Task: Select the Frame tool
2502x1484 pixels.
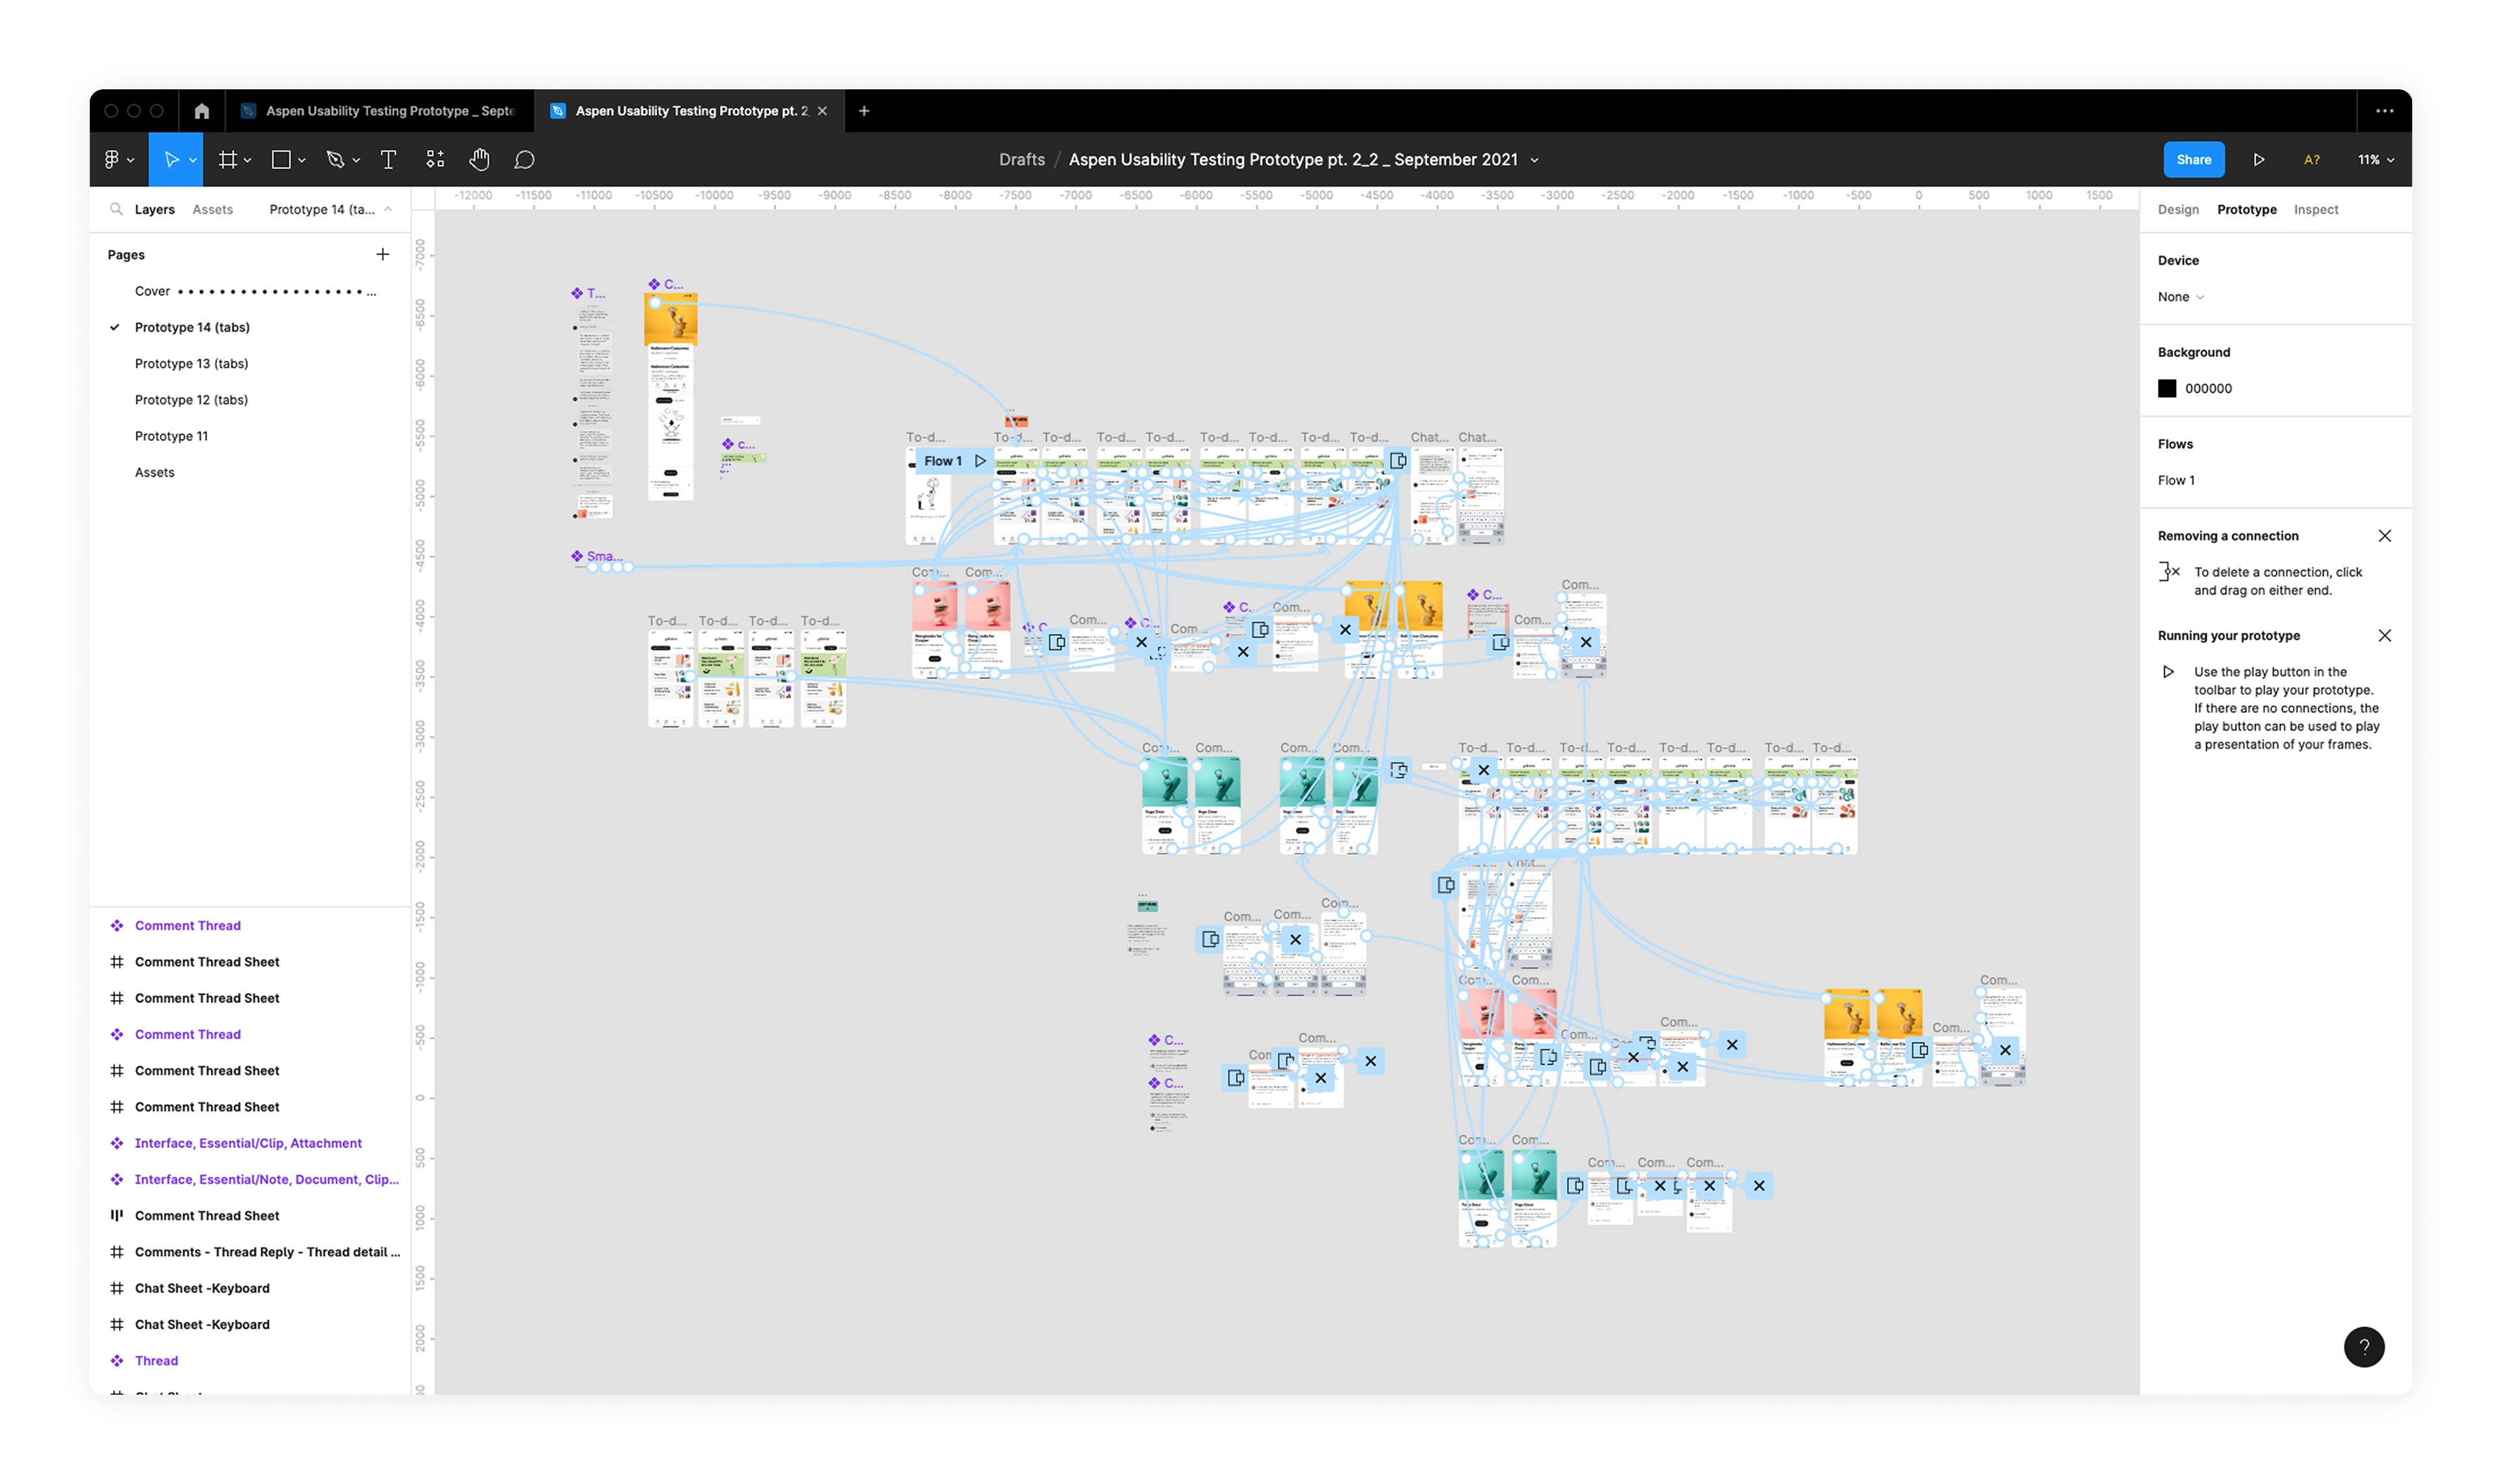Action: (x=228, y=160)
